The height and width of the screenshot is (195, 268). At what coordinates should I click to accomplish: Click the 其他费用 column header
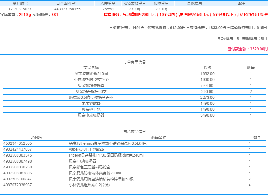194,3
